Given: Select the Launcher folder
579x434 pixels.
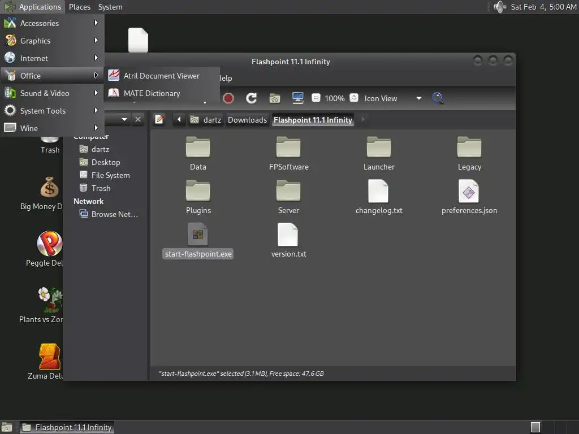Looking at the screenshot, I should coord(379,154).
